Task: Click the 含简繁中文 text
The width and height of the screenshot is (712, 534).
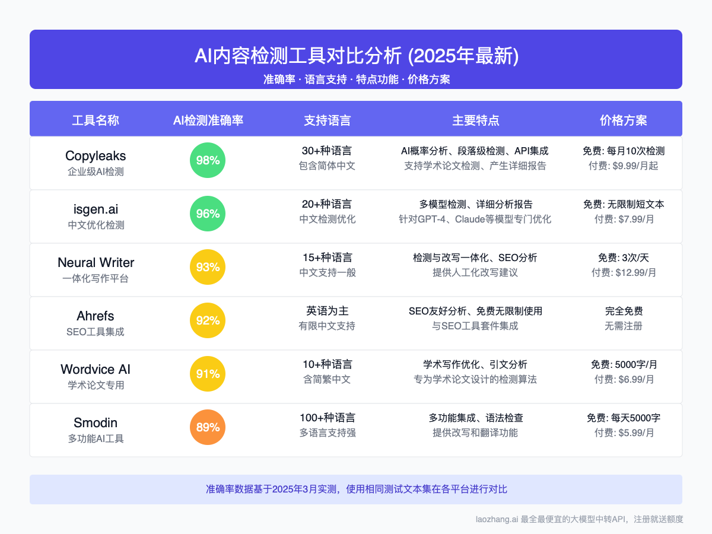Action: click(327, 379)
